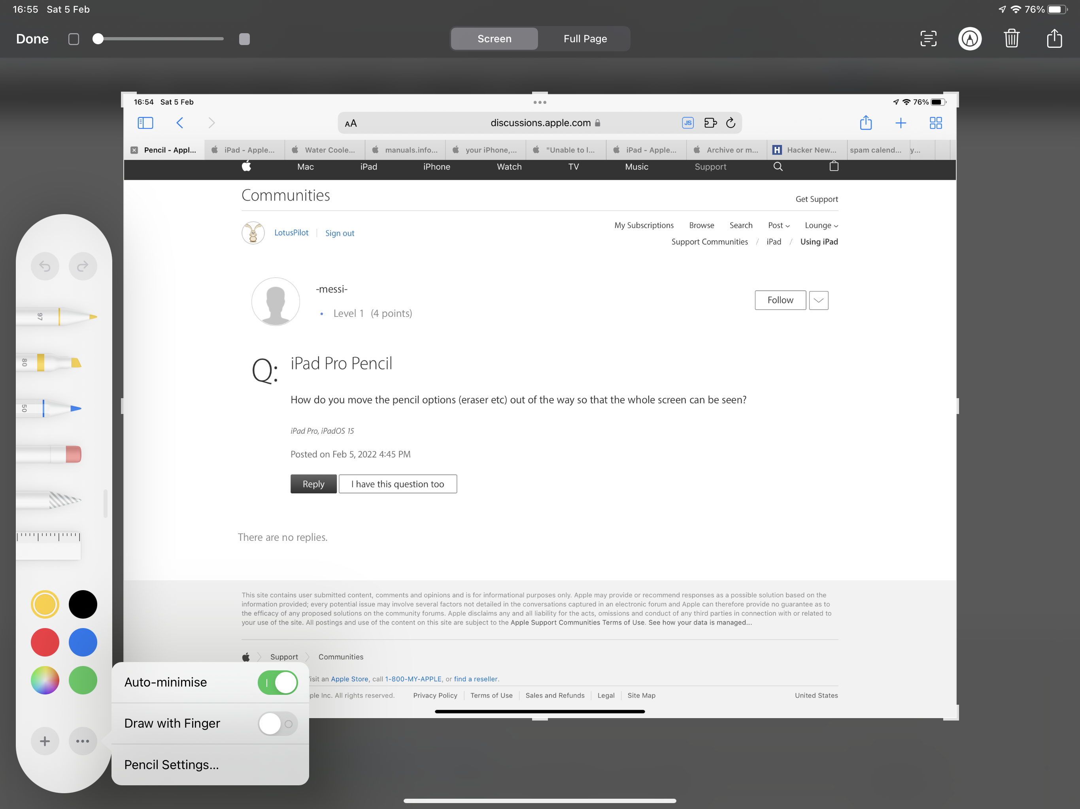Turn off the Auto-minimise switch
1080x809 pixels.
coord(278,682)
